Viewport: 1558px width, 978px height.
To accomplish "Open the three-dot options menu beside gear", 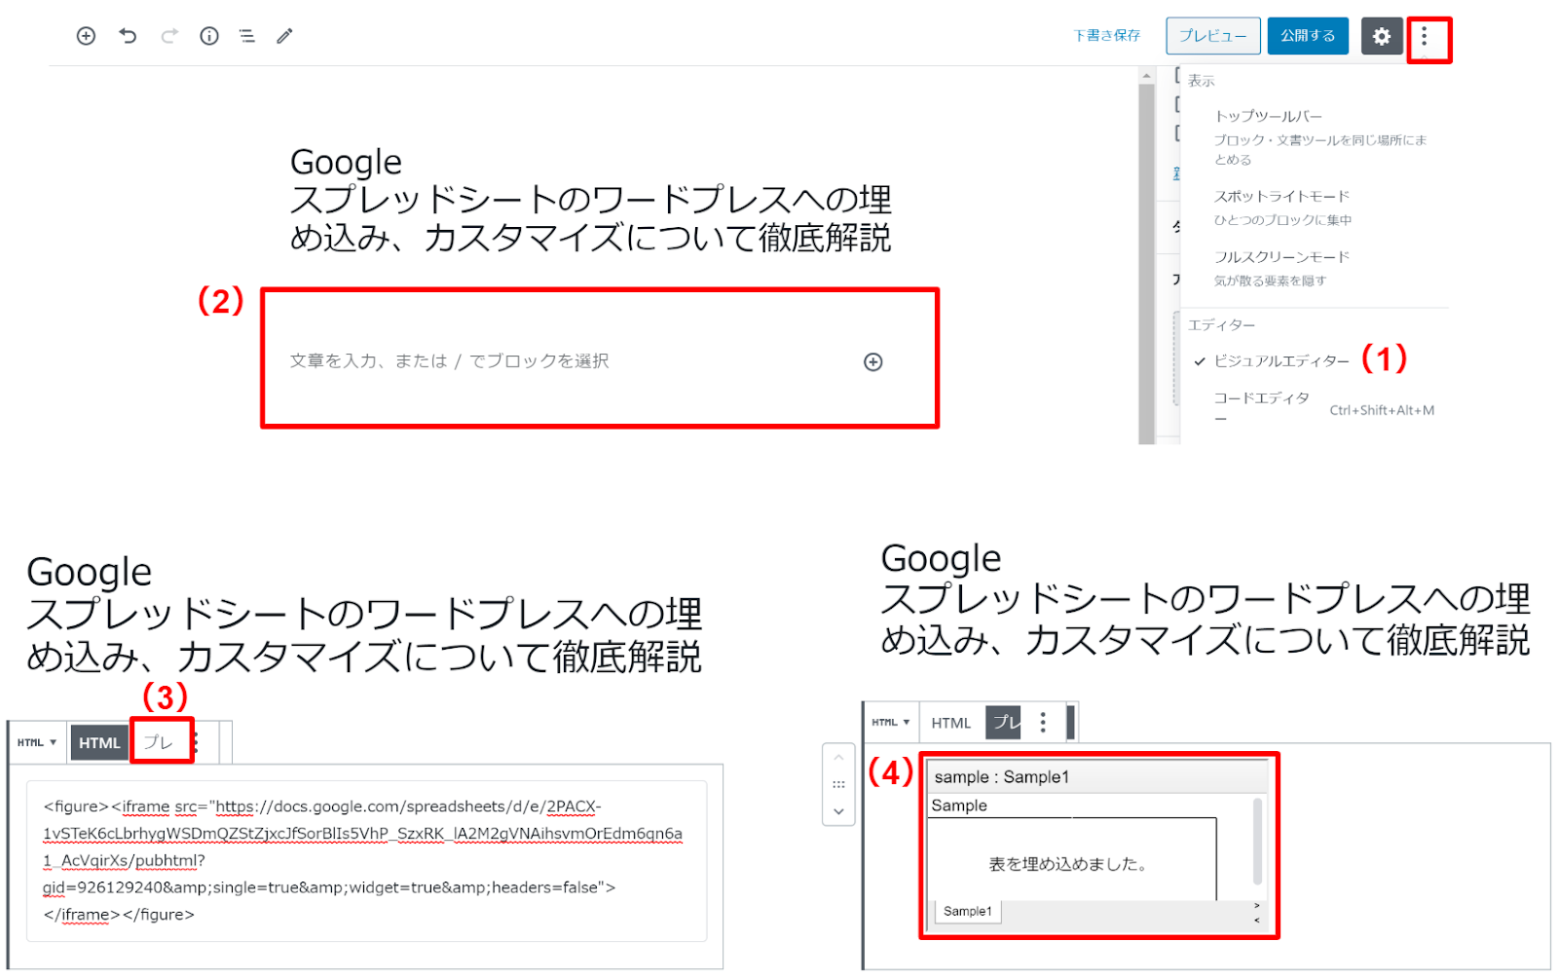I will pos(1425,37).
